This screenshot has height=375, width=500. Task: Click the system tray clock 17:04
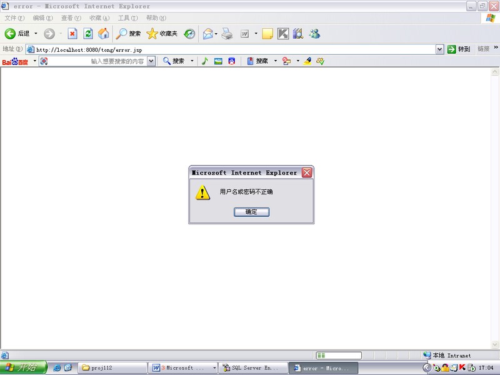click(486, 367)
